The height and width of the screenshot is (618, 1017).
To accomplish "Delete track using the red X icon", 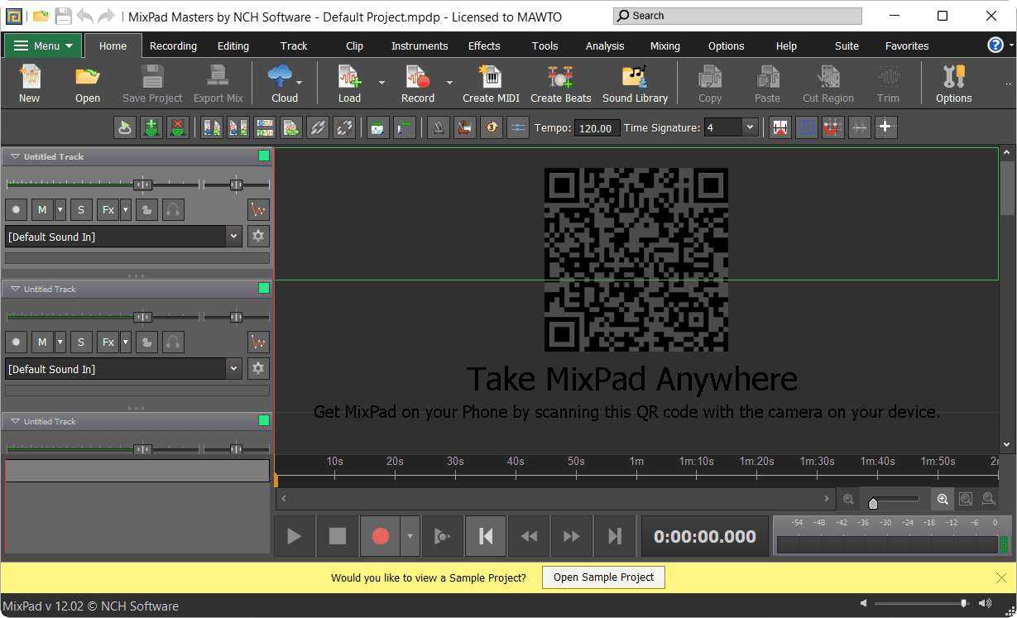I will tap(178, 127).
